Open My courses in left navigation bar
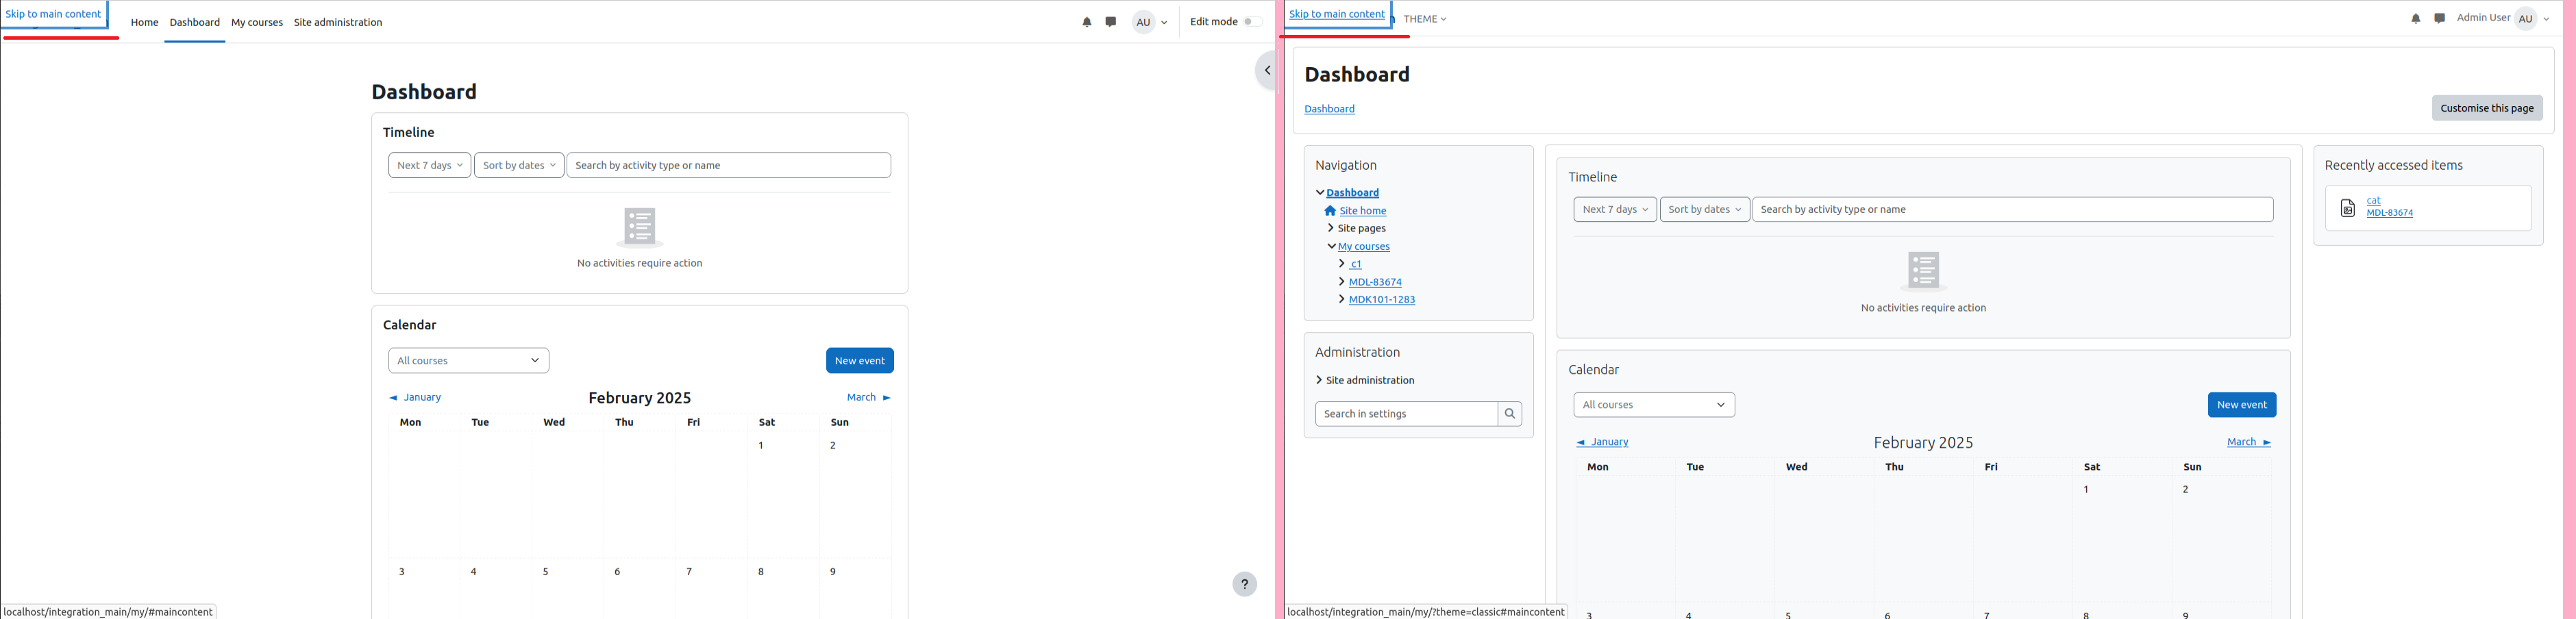 click(257, 22)
